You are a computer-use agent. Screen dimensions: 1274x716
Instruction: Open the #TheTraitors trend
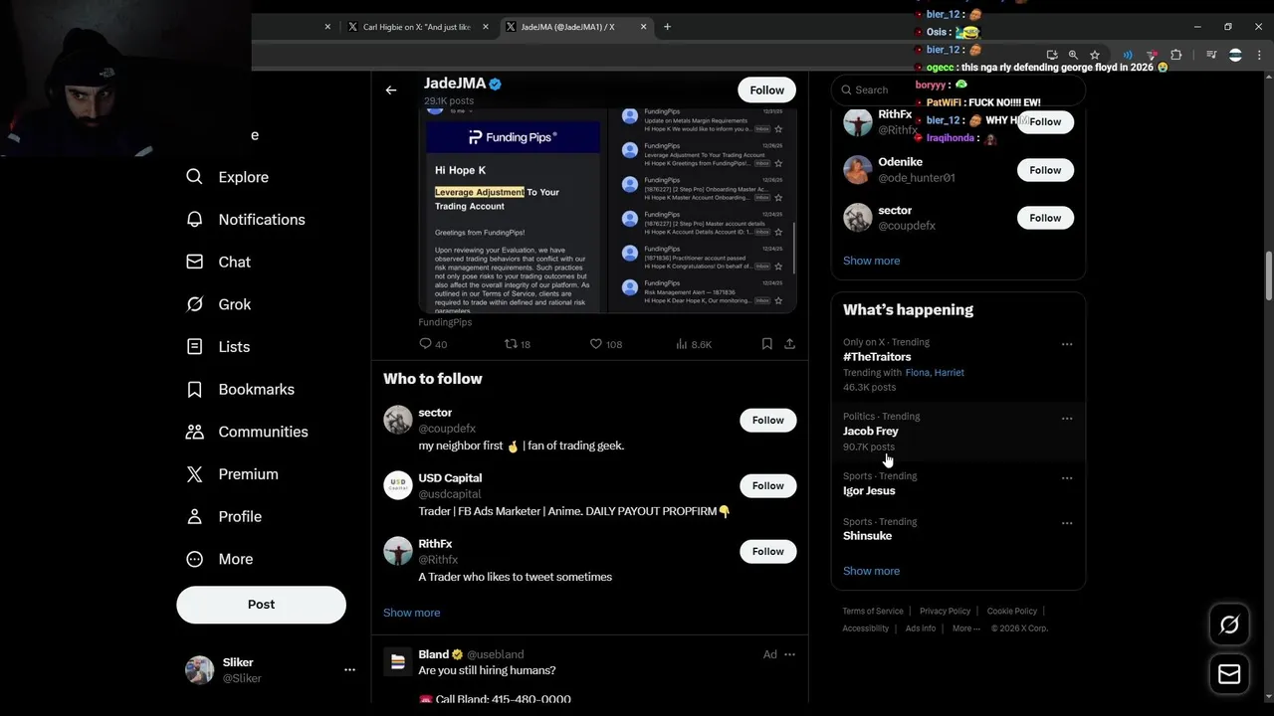957,365
